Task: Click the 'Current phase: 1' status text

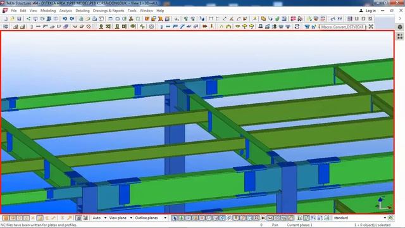Action: (x=299, y=225)
